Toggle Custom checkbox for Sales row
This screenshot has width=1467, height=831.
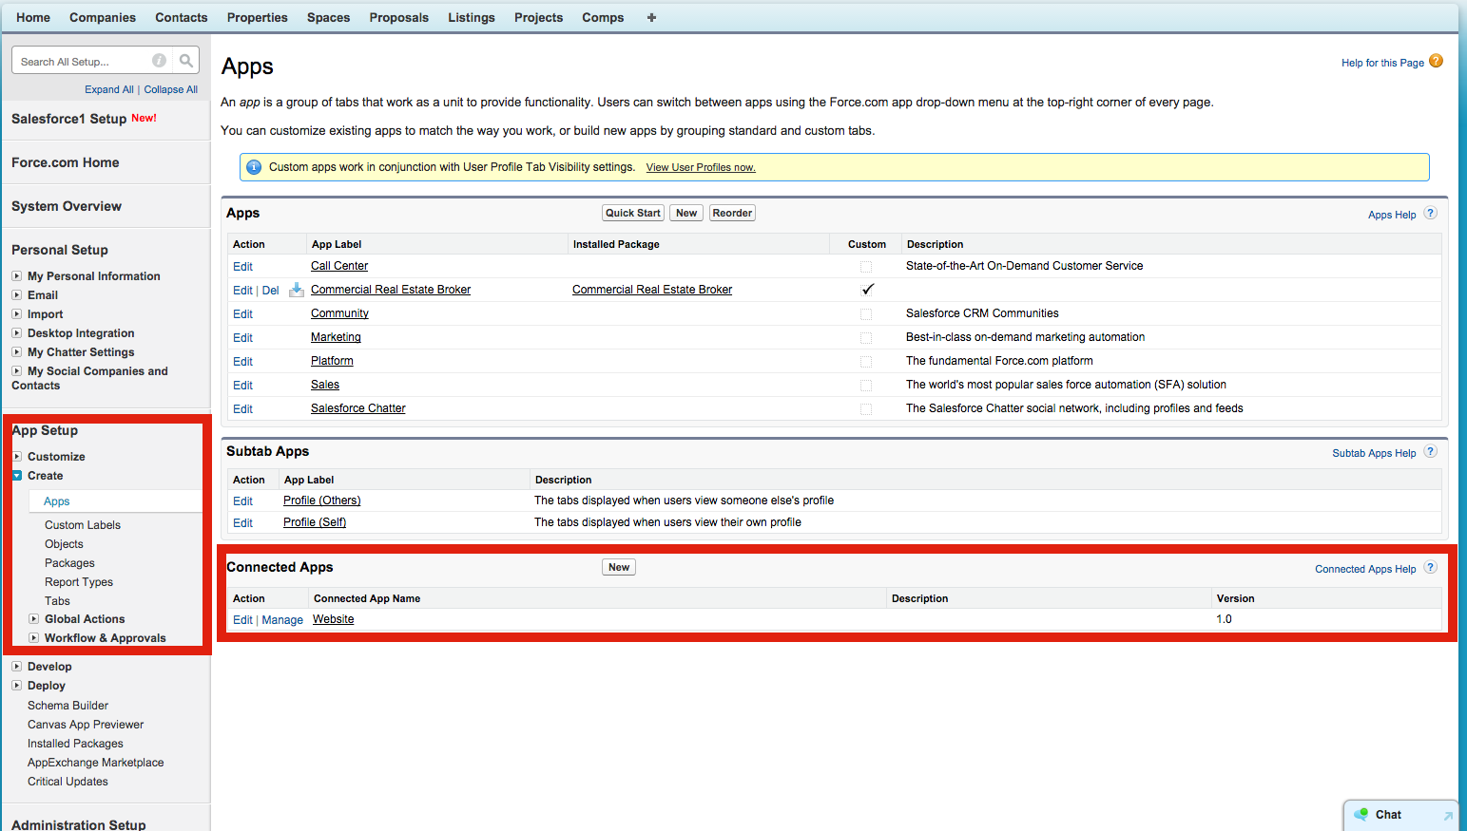pos(866,386)
